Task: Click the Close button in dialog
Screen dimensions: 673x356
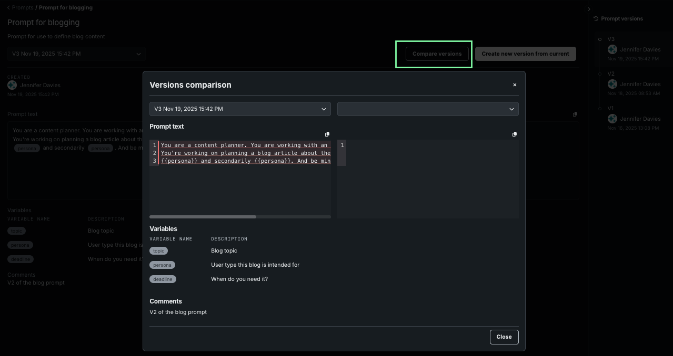Action: [x=504, y=337]
